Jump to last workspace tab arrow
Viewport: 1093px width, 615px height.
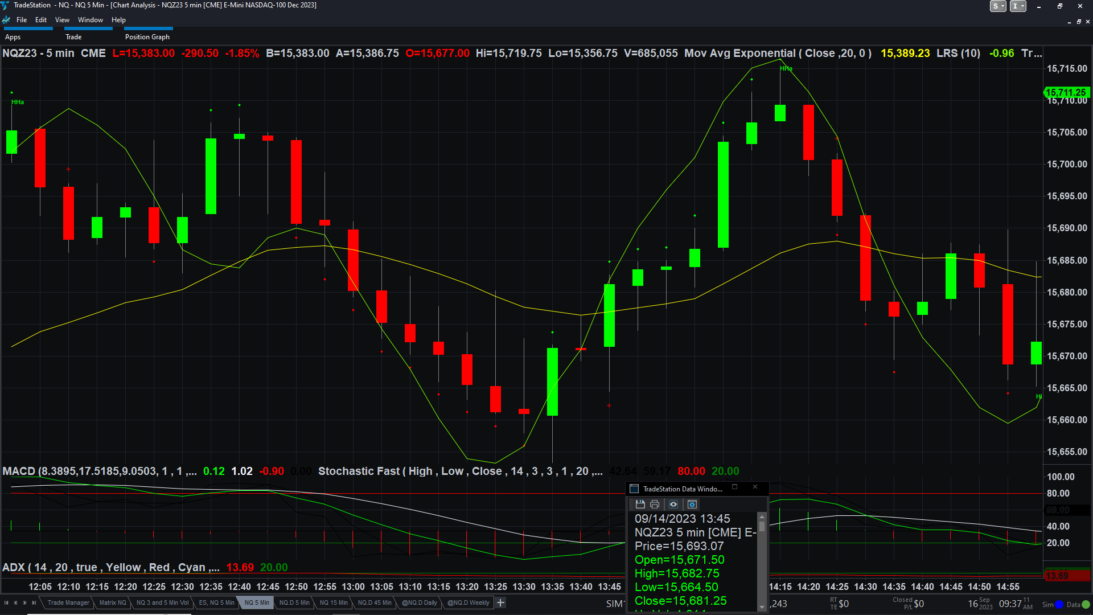click(x=34, y=602)
